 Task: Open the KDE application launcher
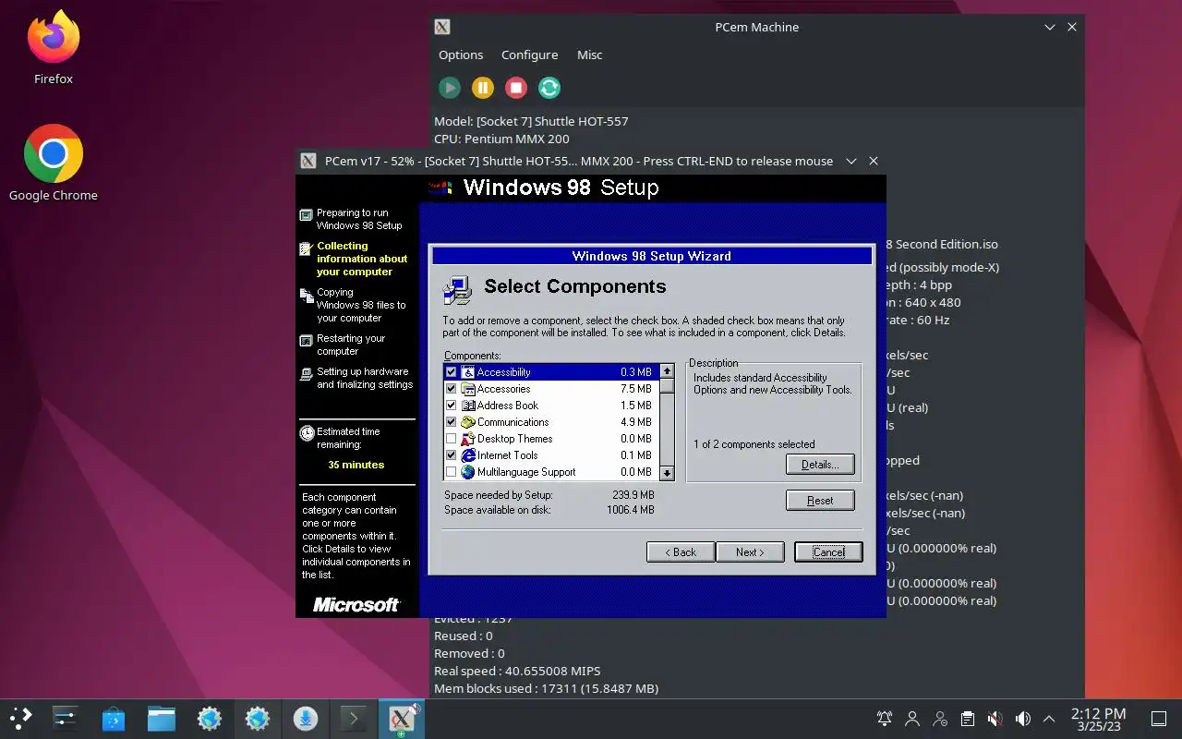[20, 718]
